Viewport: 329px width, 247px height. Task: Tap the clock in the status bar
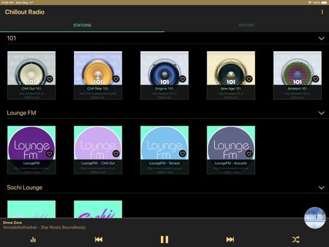8,2
